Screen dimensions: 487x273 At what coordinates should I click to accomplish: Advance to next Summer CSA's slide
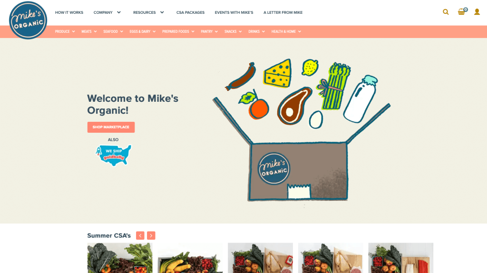click(x=151, y=235)
